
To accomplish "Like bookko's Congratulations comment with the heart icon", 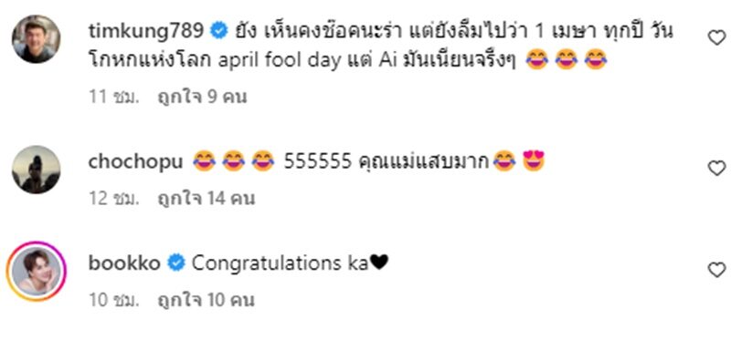I will click(x=716, y=270).
